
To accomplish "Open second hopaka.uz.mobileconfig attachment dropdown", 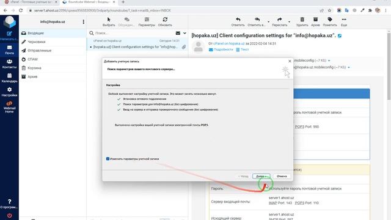I will coord(349,67).
